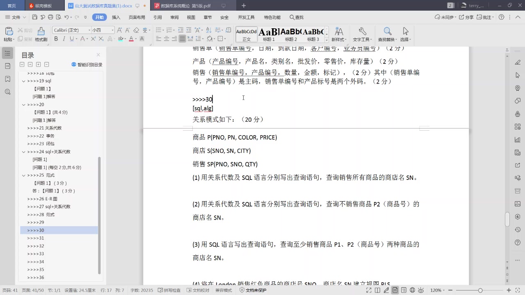Image resolution: width=525 pixels, height=295 pixels.
Task: Toggle Spell Check (拼写检查) in status bar
Action: pyautogui.click(x=169, y=290)
